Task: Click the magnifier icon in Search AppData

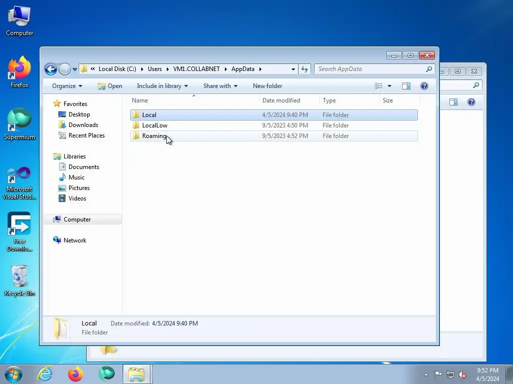Action: point(429,69)
